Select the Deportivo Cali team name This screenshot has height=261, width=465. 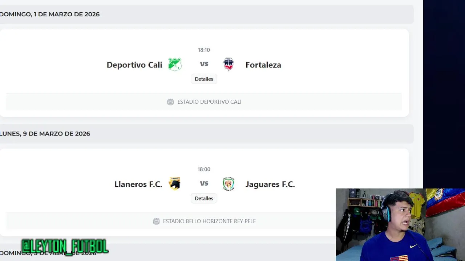[x=134, y=65]
